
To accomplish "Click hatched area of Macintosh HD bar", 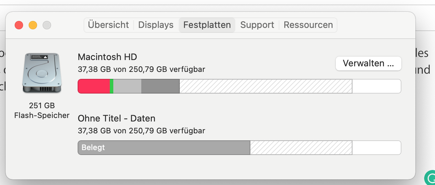I will tap(266, 86).
